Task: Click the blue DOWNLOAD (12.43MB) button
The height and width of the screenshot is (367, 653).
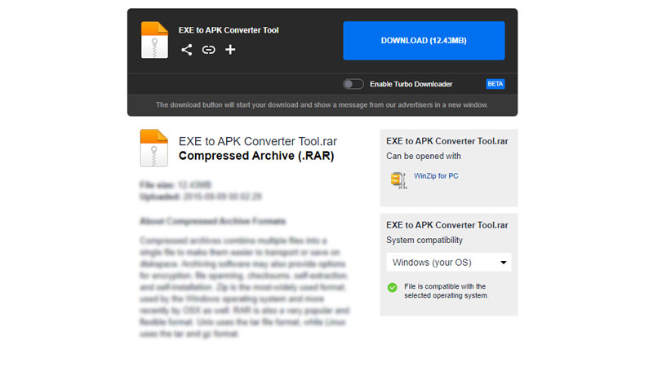Action: pyautogui.click(x=424, y=41)
